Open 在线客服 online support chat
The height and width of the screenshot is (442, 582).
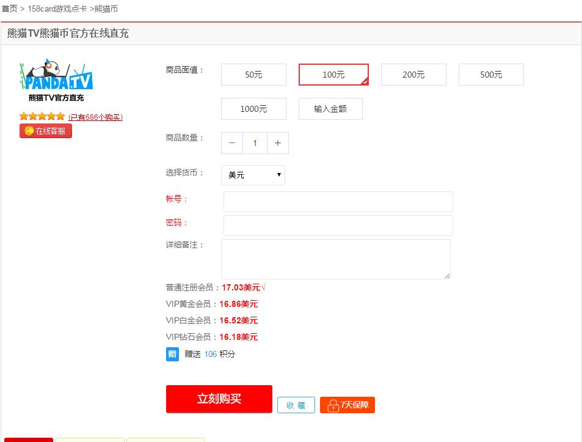pos(46,131)
